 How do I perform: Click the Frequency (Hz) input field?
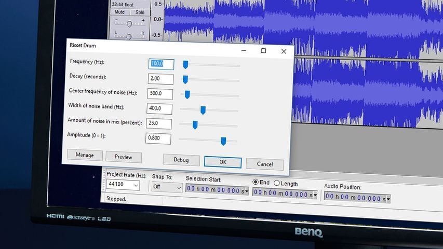[161, 64]
